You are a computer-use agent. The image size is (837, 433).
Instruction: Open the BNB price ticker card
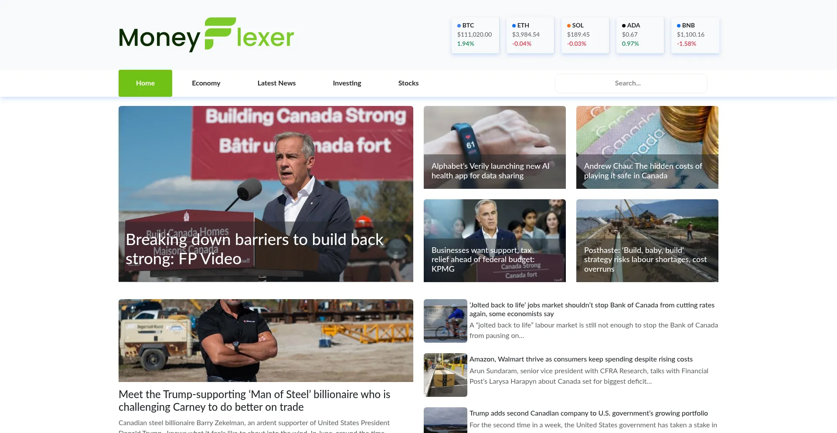(x=695, y=35)
